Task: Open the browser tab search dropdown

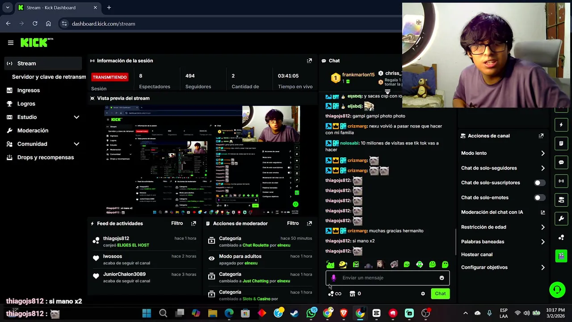Action: [x=8, y=8]
